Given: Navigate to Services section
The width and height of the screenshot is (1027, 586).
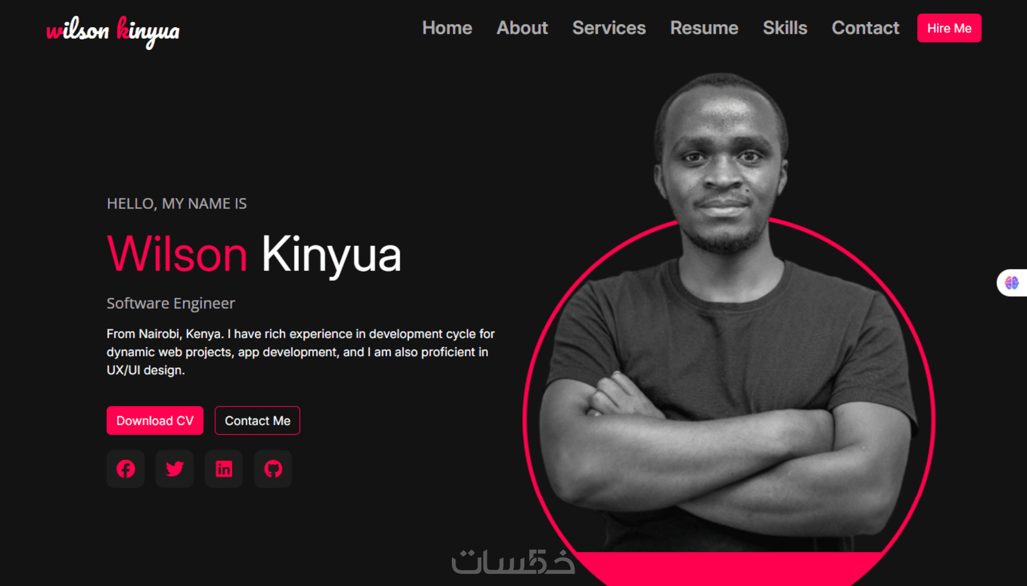Looking at the screenshot, I should (609, 28).
